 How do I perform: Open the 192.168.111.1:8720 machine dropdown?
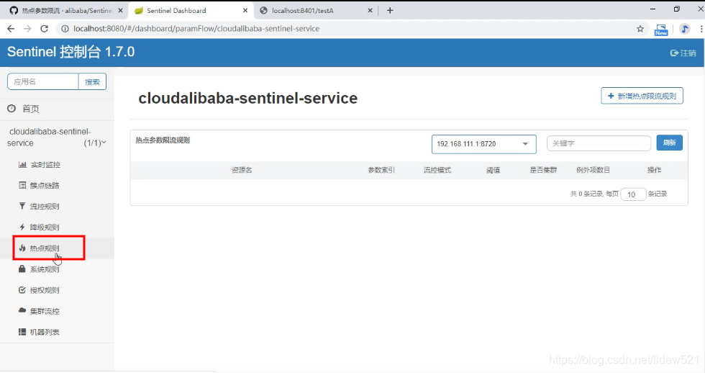click(483, 144)
